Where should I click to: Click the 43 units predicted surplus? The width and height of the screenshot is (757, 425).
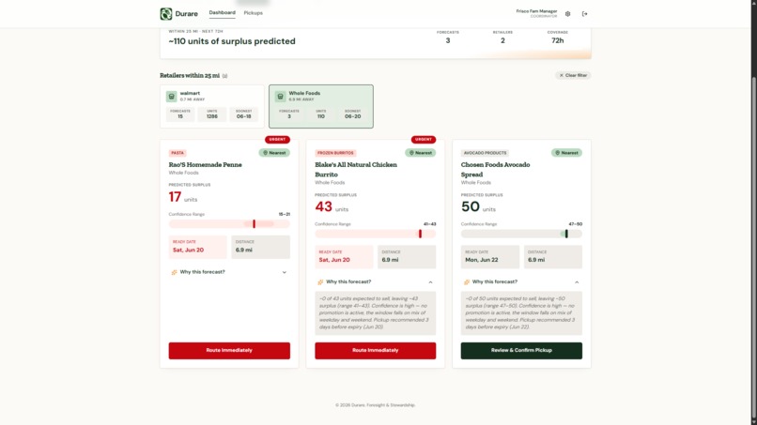332,207
